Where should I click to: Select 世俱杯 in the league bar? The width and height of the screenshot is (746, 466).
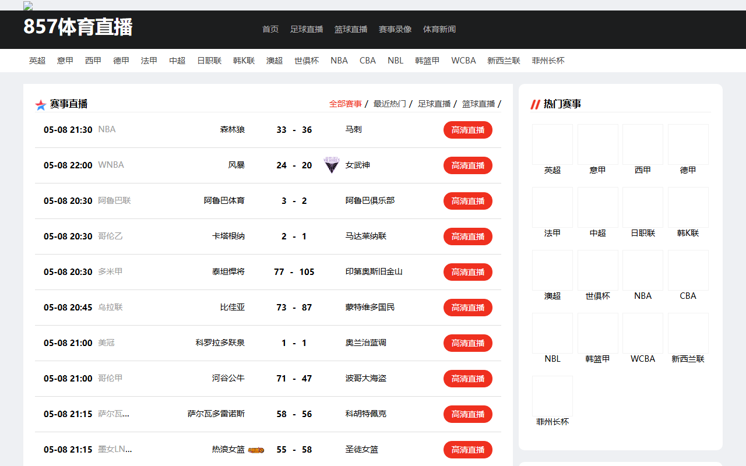[x=307, y=61]
